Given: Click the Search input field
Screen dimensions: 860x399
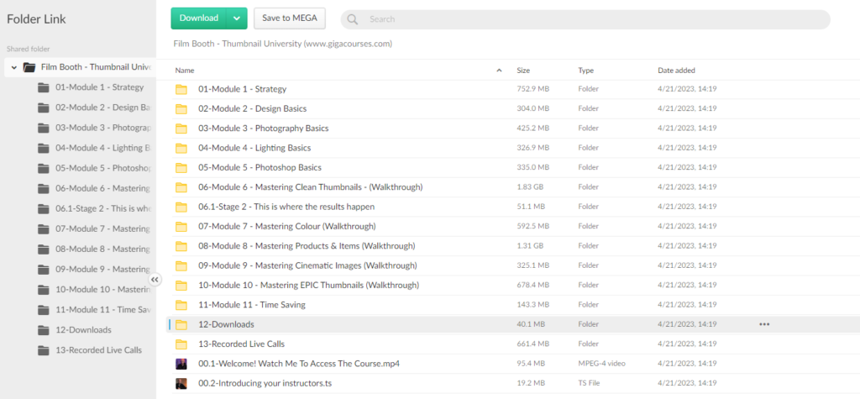Looking at the screenshot, I should [x=588, y=19].
